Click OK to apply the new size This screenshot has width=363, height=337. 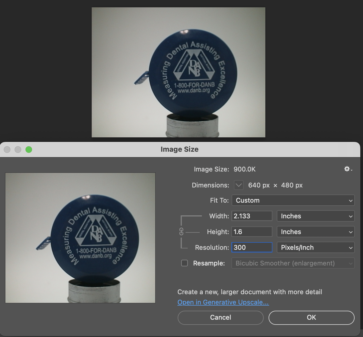[x=311, y=317]
